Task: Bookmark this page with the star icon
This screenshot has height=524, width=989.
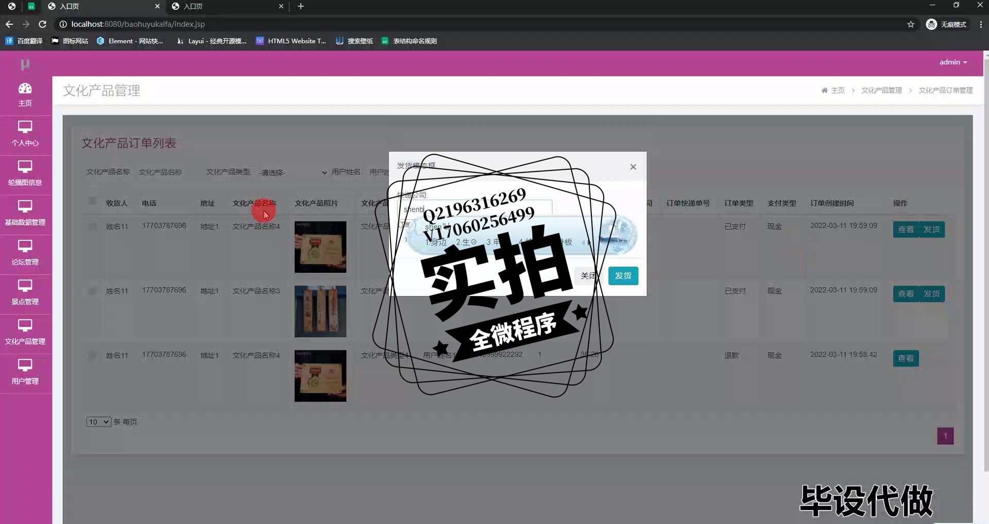Action: (911, 24)
